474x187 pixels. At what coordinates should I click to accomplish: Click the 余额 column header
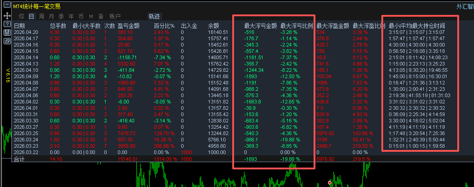214,26
